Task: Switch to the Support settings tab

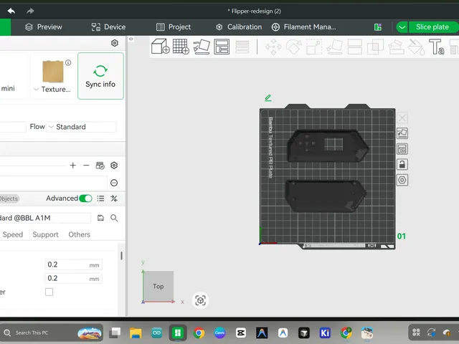Action: 45,234
